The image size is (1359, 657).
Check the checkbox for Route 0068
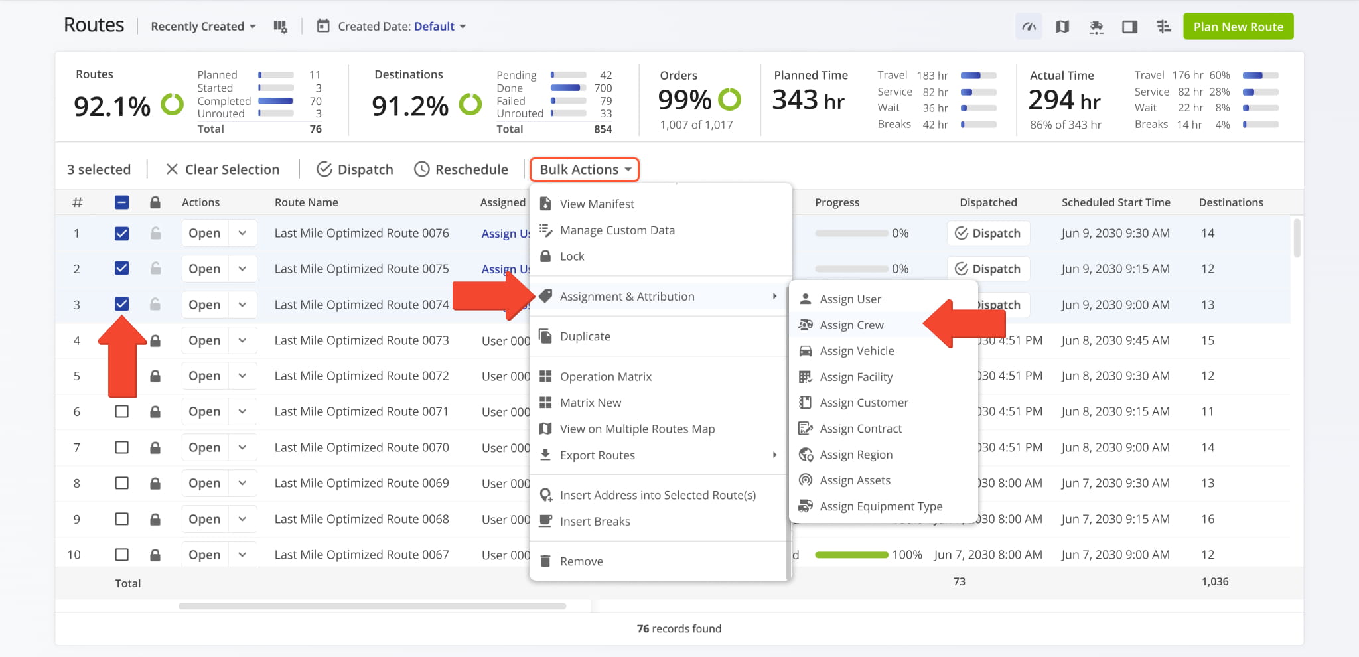121,519
